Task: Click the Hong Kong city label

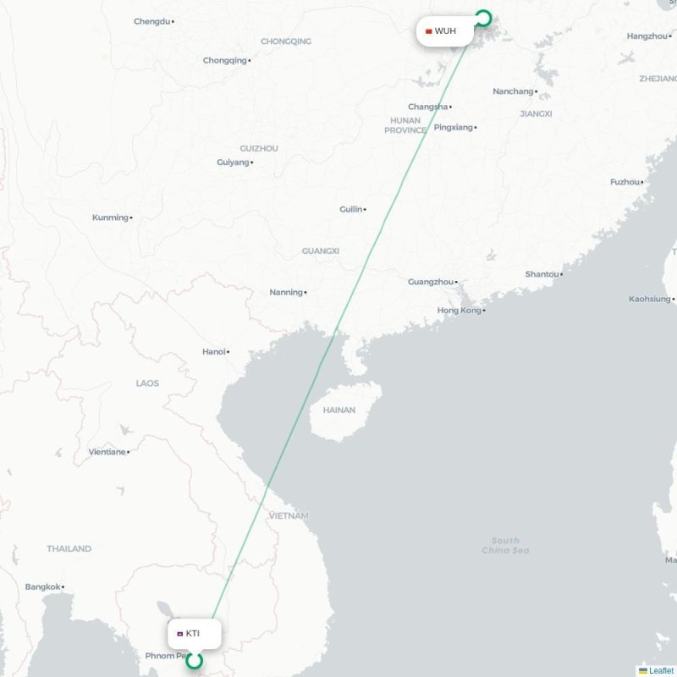Action: point(459,310)
